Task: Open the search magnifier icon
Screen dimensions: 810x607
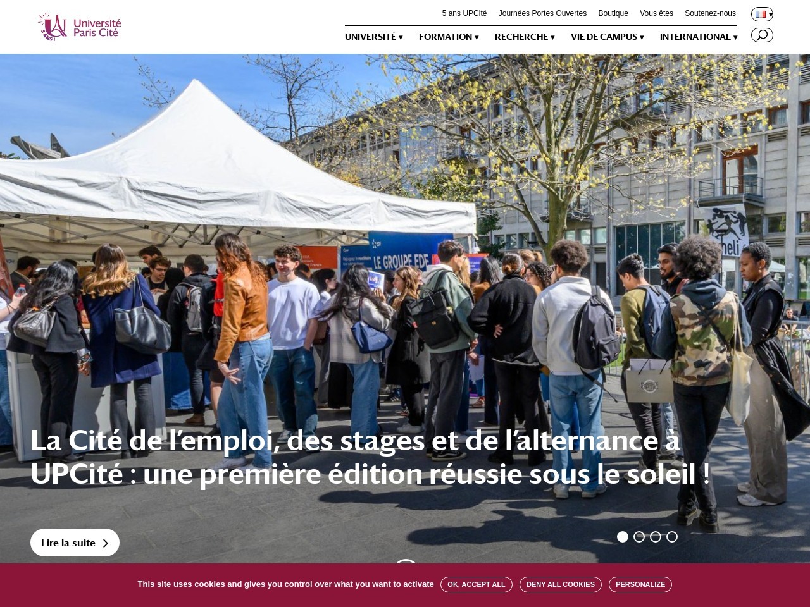Action: [x=762, y=35]
